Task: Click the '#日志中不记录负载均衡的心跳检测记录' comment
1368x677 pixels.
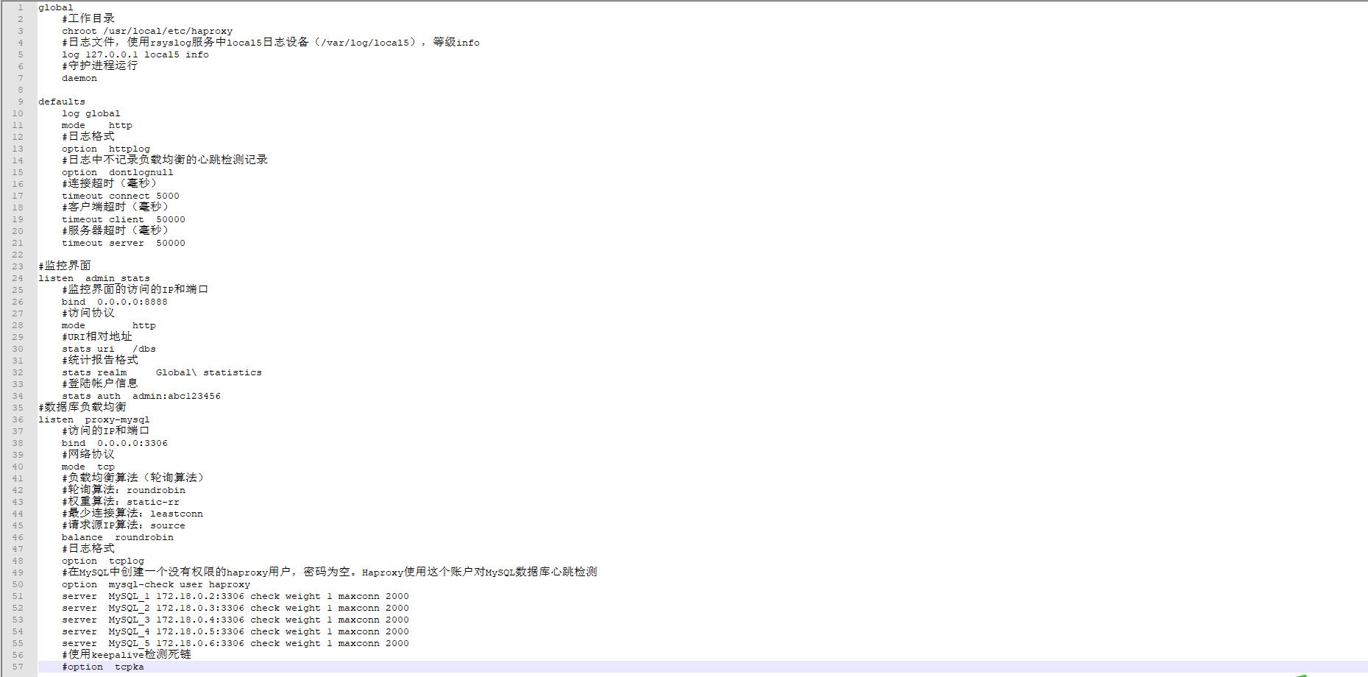Action: [165, 160]
